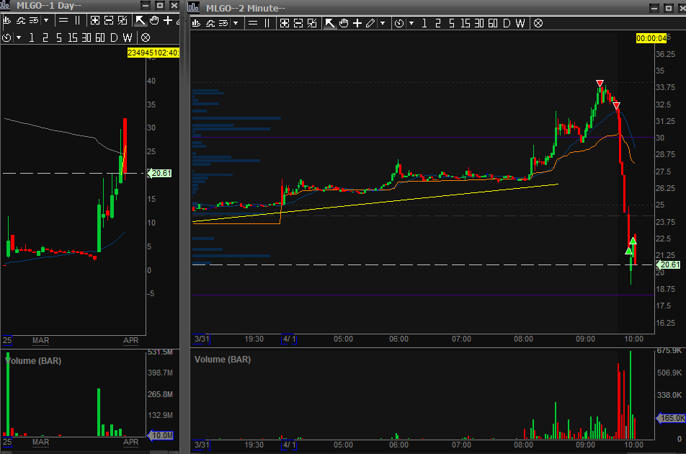Set 1 Day window to 15-minute interval
Viewport: 686px width, 454px height.
[73, 37]
